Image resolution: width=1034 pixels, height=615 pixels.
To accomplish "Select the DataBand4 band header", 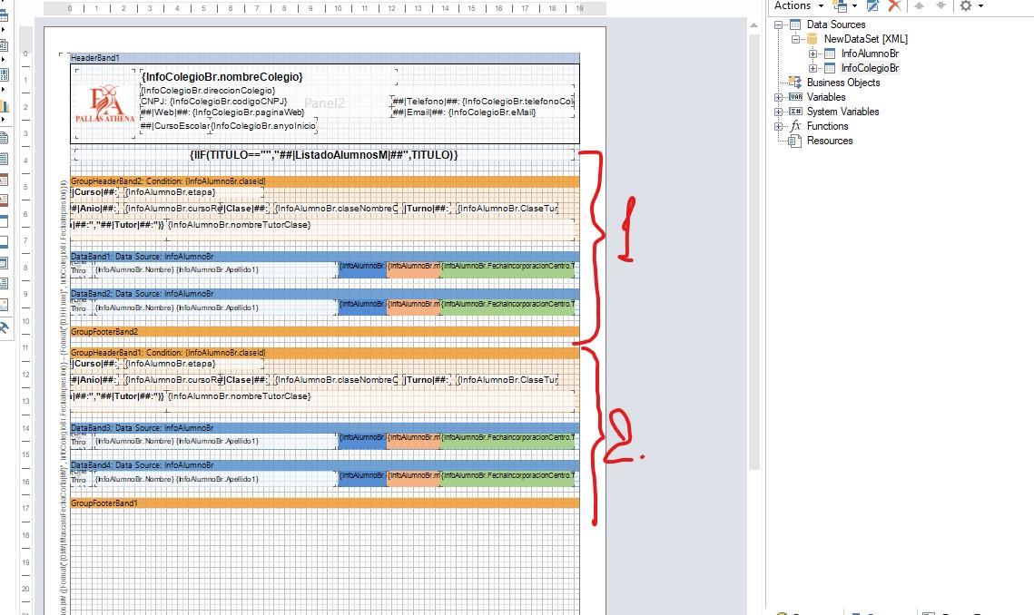I will click(x=324, y=465).
